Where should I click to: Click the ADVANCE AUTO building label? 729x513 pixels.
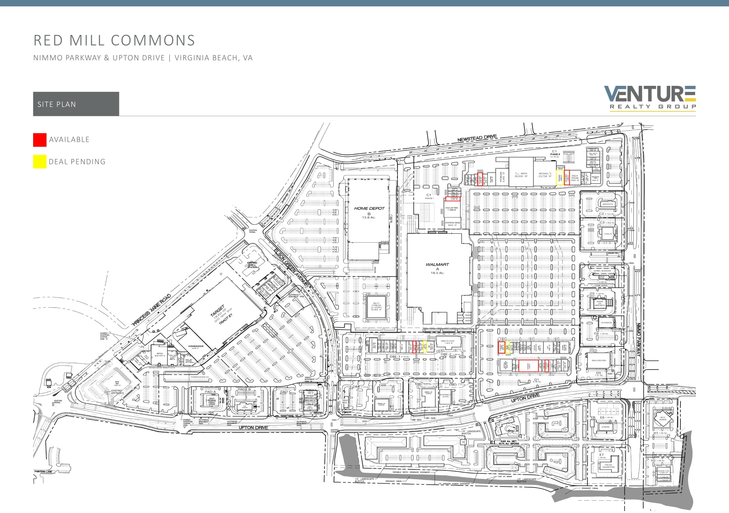(445, 395)
